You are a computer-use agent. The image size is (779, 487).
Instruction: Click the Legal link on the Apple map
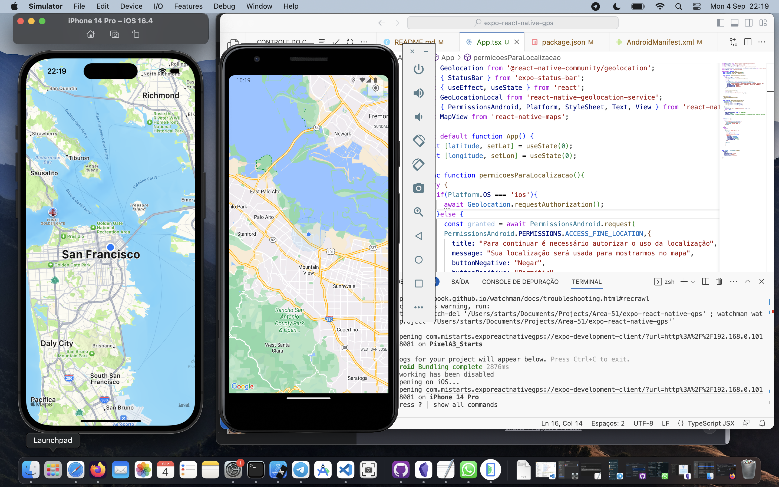click(184, 404)
